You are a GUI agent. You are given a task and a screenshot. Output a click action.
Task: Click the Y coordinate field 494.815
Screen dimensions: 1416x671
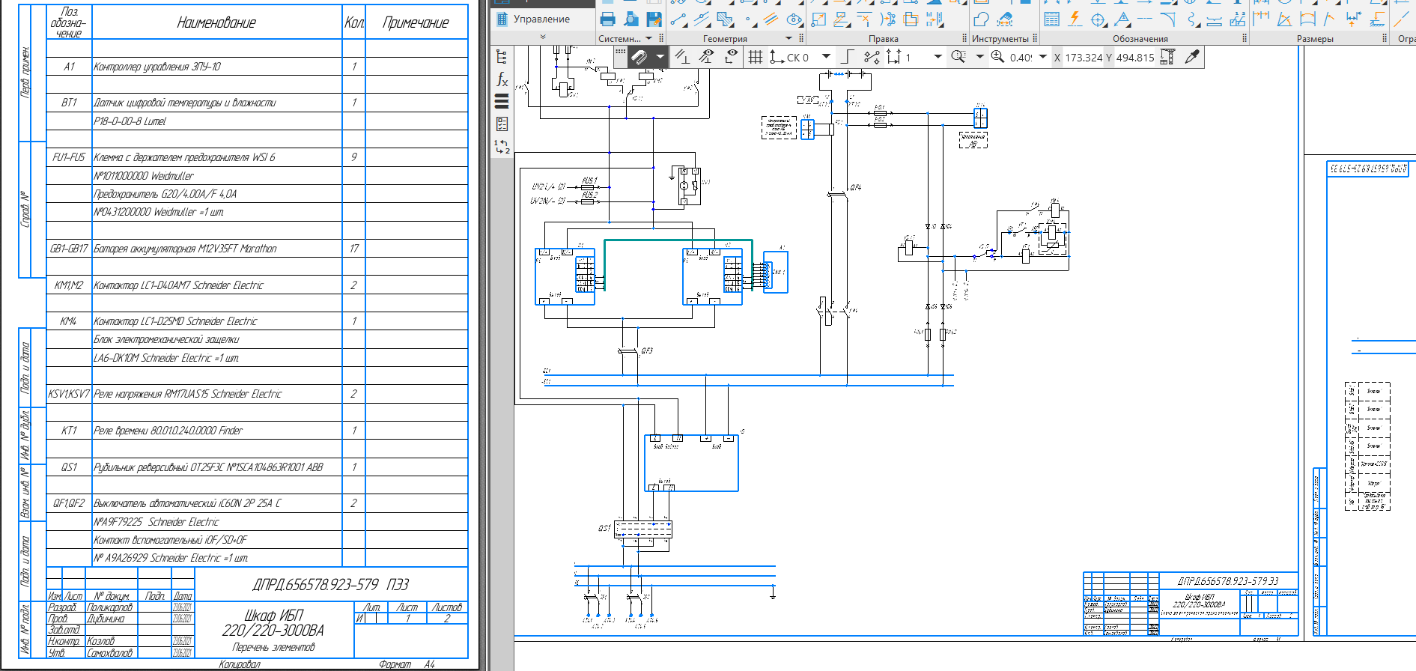pos(1135,58)
